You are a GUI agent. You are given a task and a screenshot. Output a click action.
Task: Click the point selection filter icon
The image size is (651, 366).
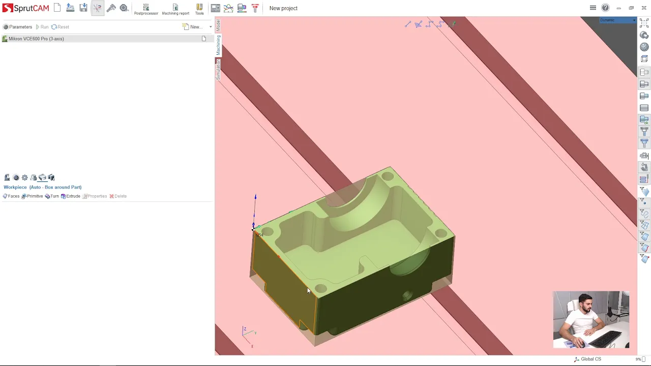pyautogui.click(x=644, y=202)
